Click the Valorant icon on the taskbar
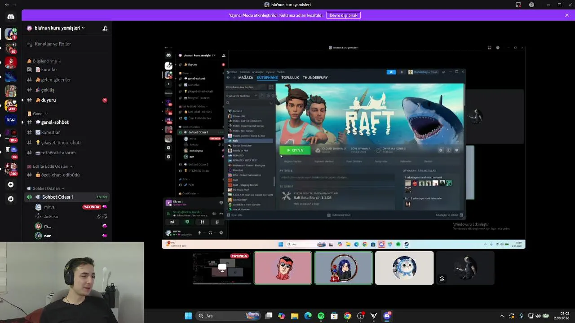The width and height of the screenshot is (575, 323). (374, 316)
